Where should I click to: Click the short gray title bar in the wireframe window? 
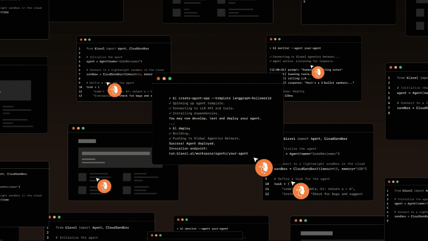pyautogui.click(x=87, y=141)
